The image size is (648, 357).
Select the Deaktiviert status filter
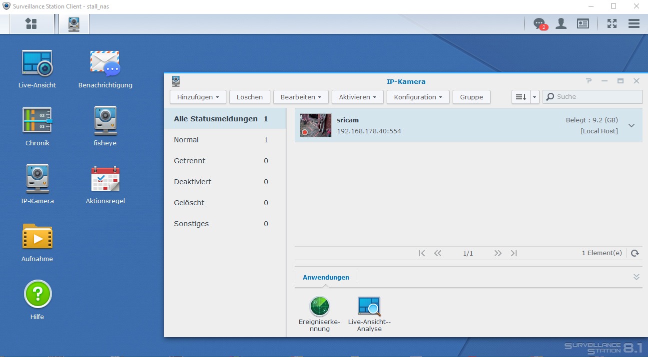[225, 182]
